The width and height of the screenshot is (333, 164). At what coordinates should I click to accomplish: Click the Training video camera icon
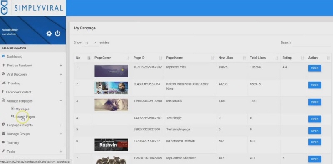[3, 142]
